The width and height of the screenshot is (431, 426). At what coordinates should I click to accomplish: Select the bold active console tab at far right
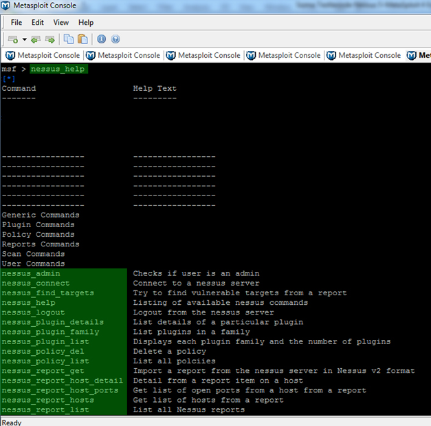pyautogui.click(x=419, y=56)
